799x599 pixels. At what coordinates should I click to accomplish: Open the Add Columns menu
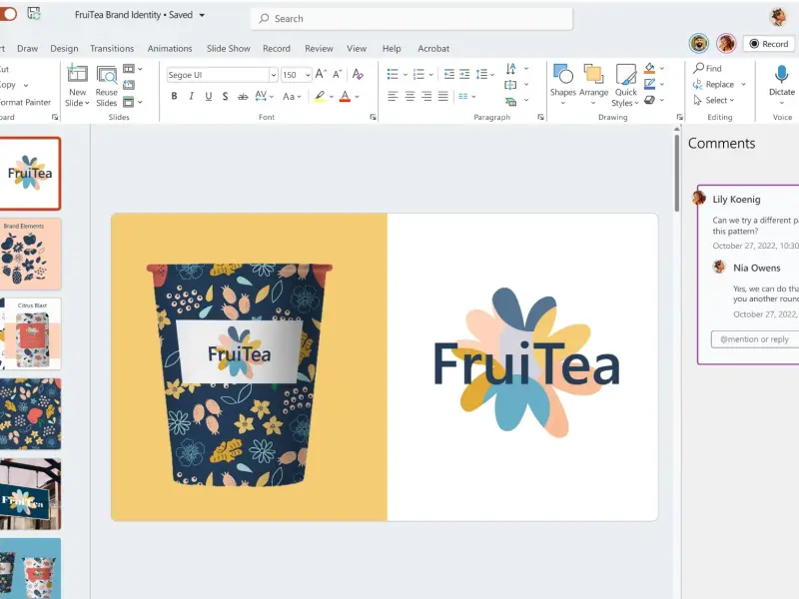click(x=466, y=96)
